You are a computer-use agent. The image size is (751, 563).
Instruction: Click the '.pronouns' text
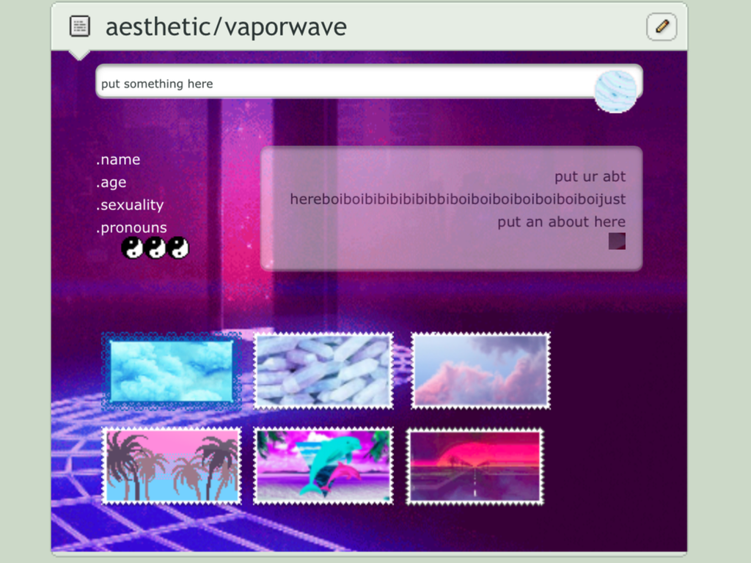[132, 228]
